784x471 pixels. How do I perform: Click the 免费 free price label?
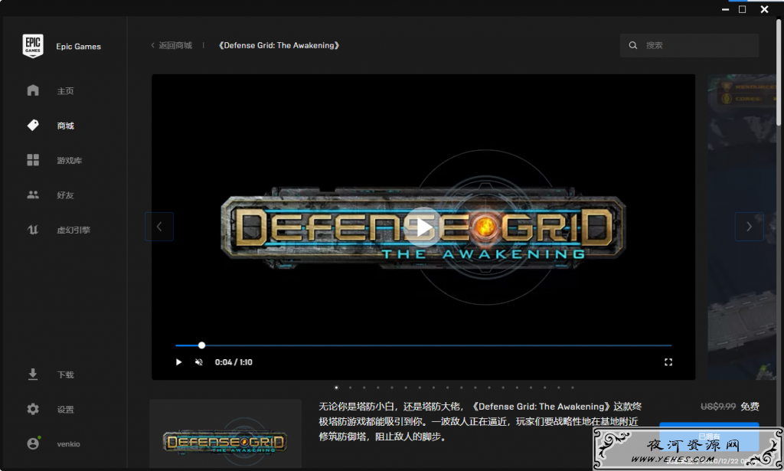tap(750, 407)
